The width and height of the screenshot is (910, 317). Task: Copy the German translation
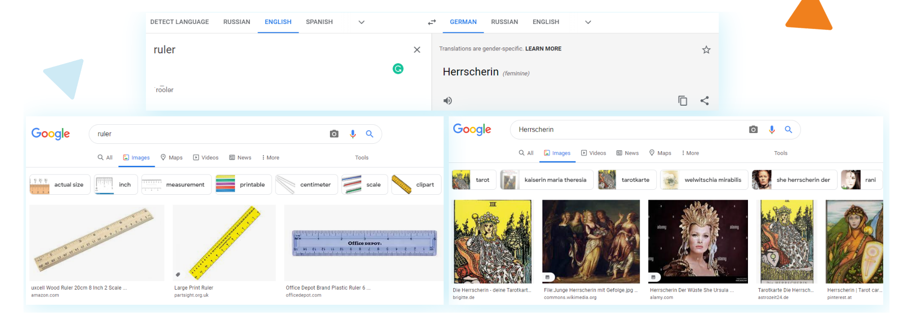[682, 101]
